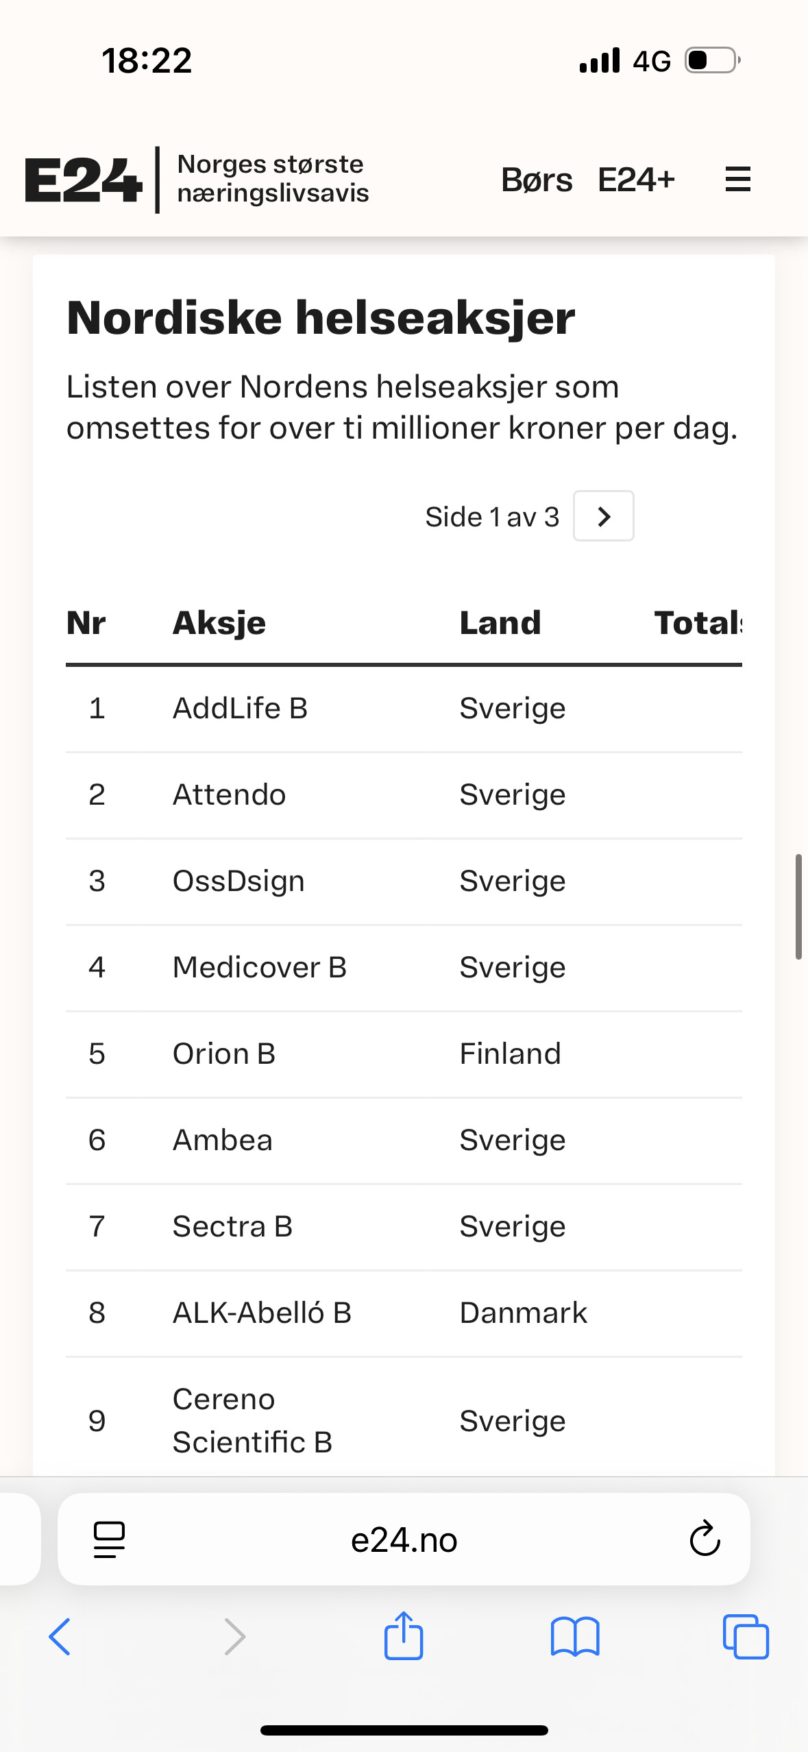808x1752 pixels.
Task: Tap the Cereno Scientific B row
Action: pos(404,1420)
